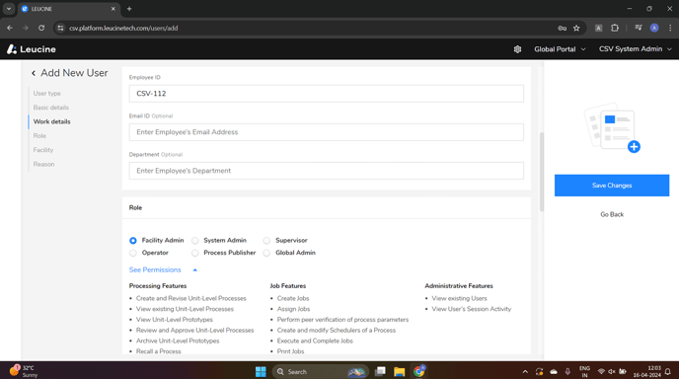Click 'Create and Revise Unit-Level Processes' text

(191, 298)
